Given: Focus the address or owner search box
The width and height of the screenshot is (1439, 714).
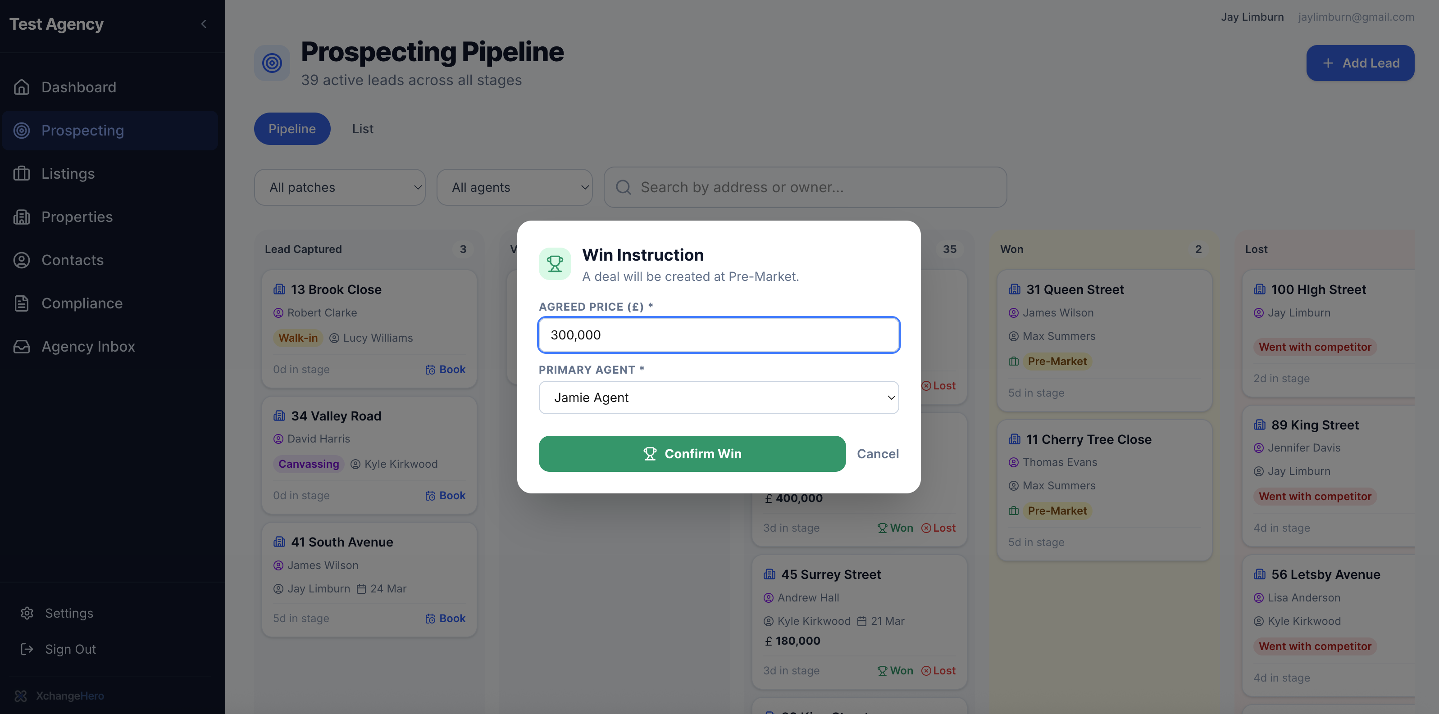Looking at the screenshot, I should (805, 188).
